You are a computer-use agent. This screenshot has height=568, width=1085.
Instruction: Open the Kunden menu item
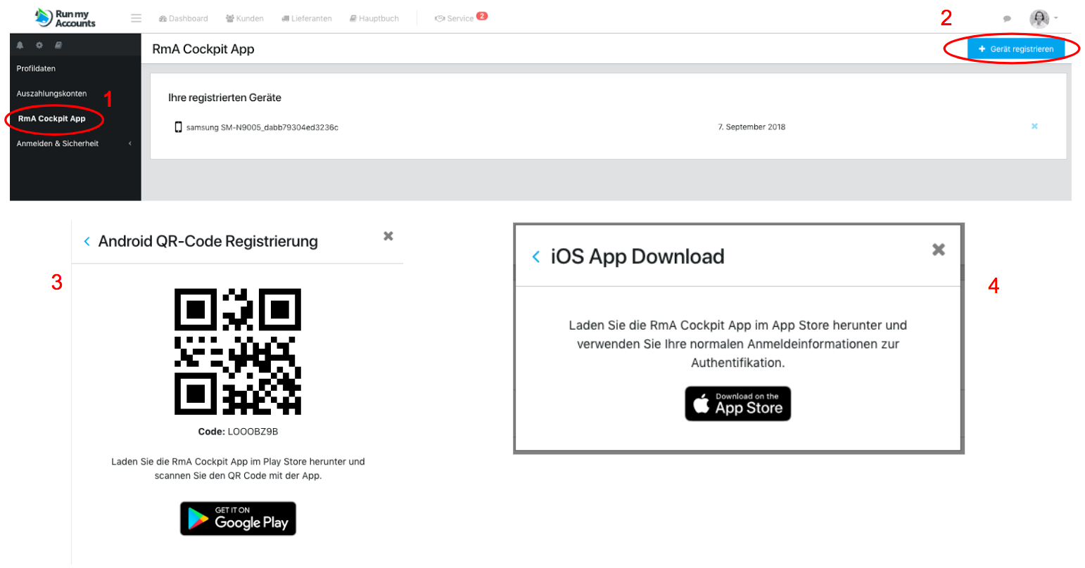click(245, 18)
